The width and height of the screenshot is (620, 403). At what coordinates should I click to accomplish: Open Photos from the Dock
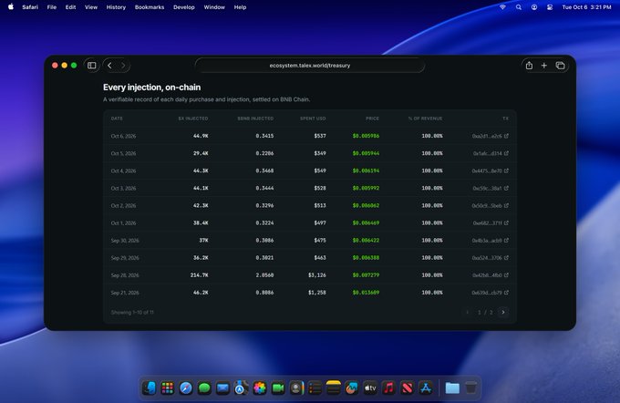point(259,388)
